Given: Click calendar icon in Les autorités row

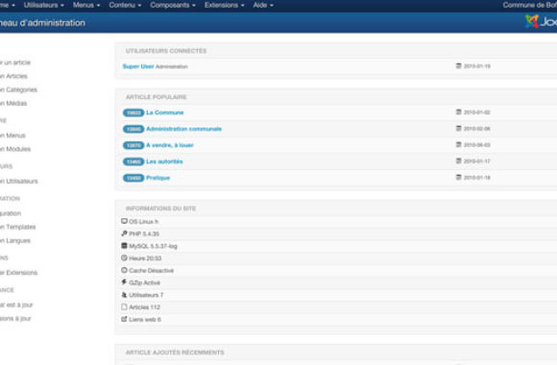Looking at the screenshot, I should coord(458,161).
